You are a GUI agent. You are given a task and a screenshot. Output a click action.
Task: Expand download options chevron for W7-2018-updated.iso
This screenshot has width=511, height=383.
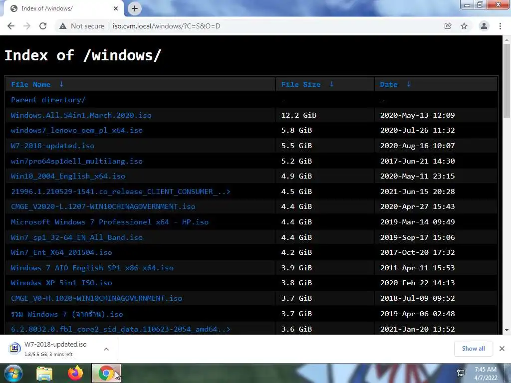click(x=106, y=349)
